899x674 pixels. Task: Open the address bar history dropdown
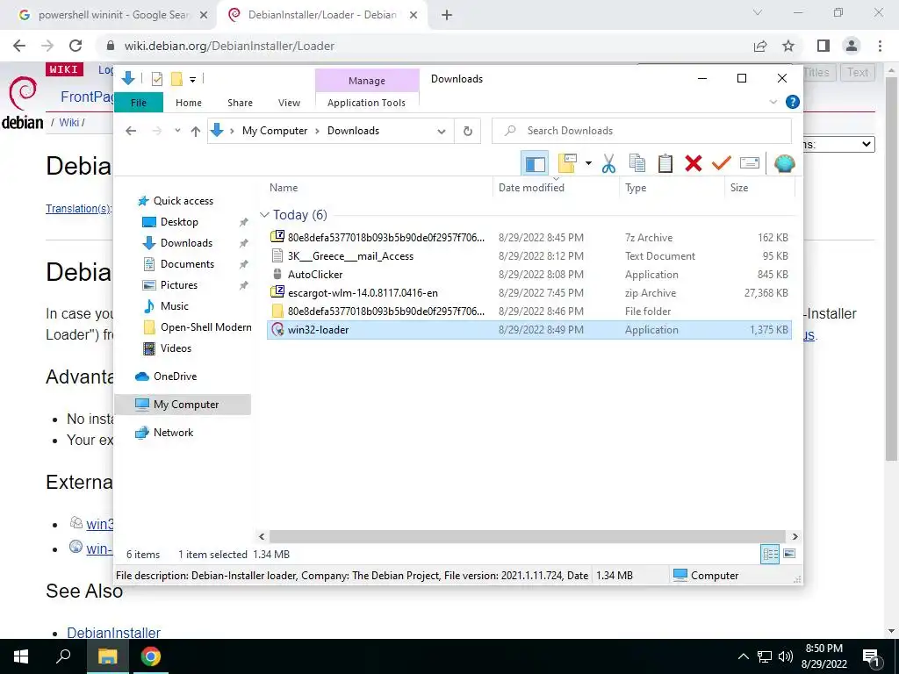tap(442, 132)
